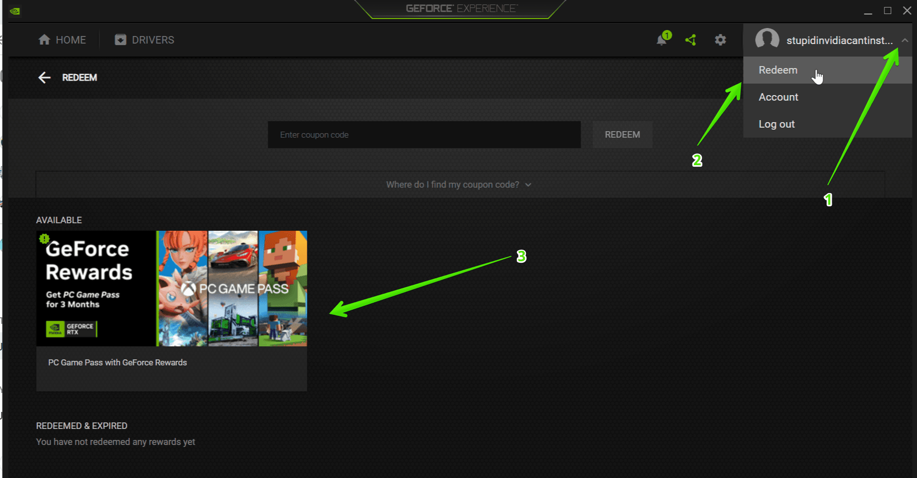Maximize the GeForce Experience window
The width and height of the screenshot is (917, 478).
click(x=887, y=11)
